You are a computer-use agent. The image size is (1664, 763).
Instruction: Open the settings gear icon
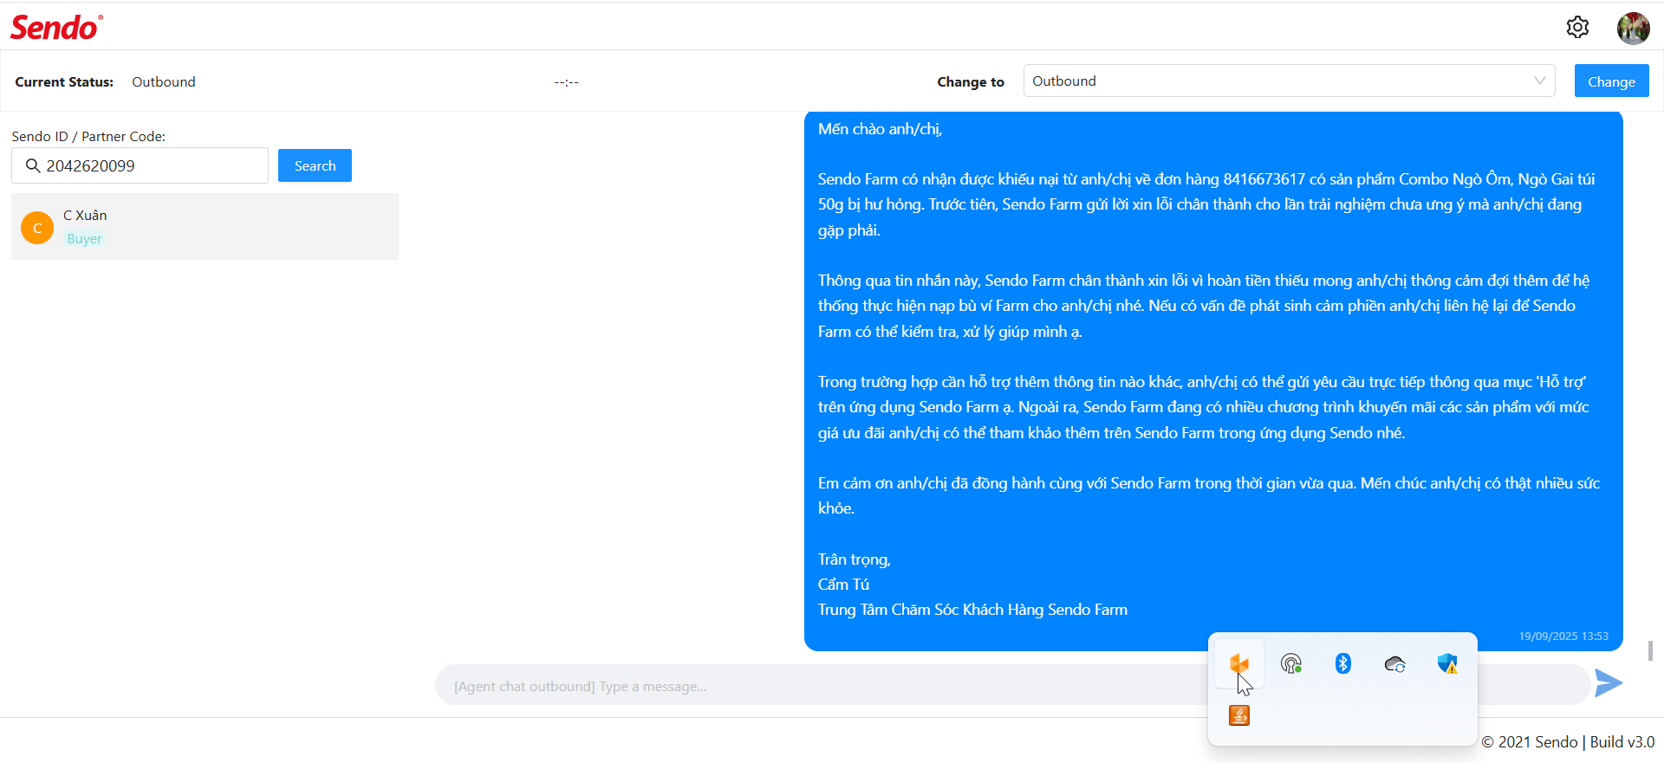pyautogui.click(x=1577, y=28)
